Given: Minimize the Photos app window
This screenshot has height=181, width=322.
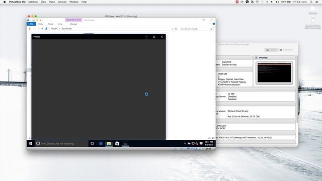Looking at the screenshot, I should point(146,37).
